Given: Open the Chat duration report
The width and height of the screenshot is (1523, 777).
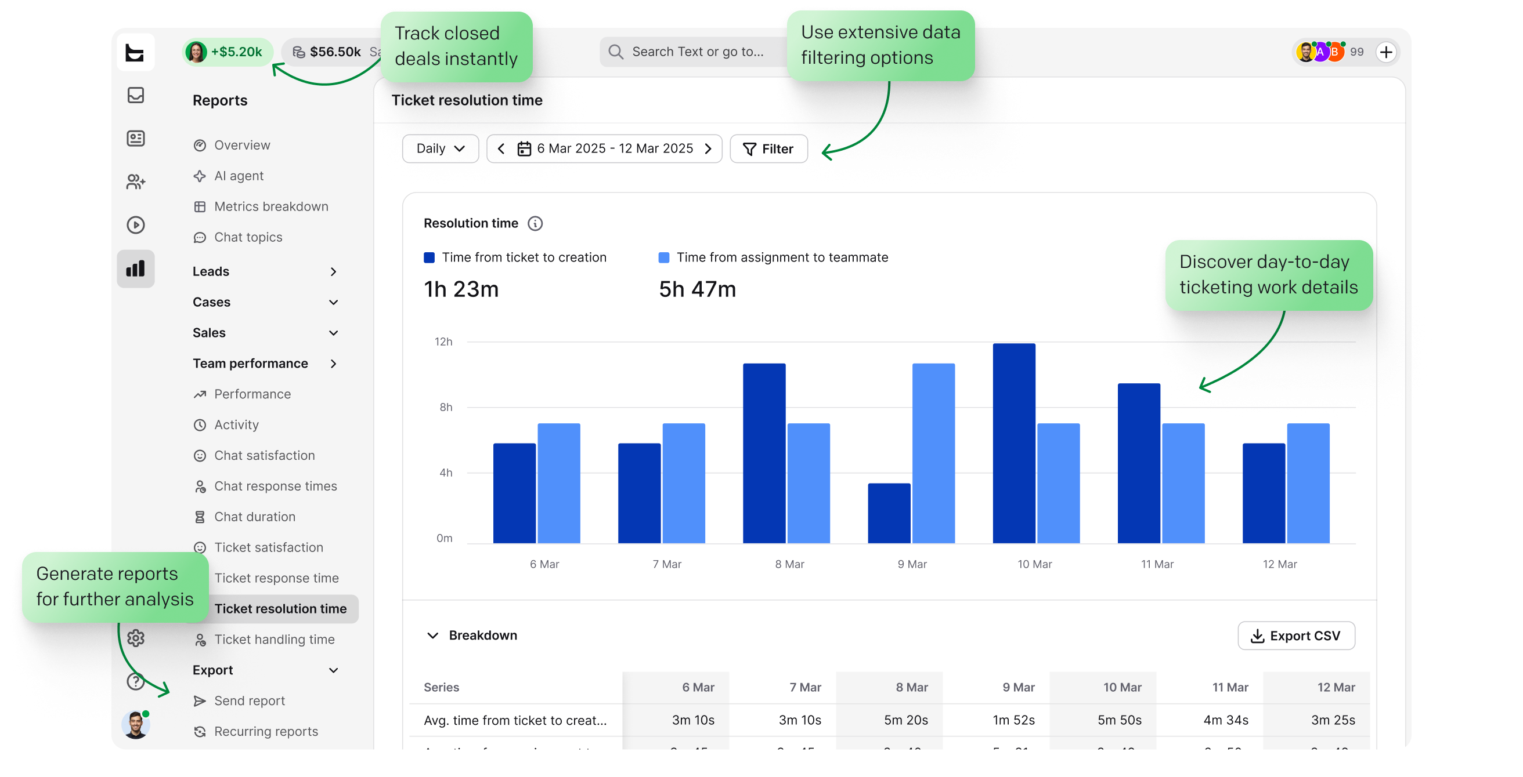Looking at the screenshot, I should click(254, 517).
